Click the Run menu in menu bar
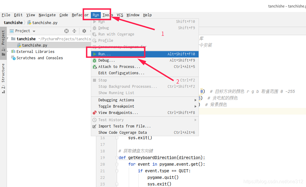306x187 pixels. click(x=96, y=15)
